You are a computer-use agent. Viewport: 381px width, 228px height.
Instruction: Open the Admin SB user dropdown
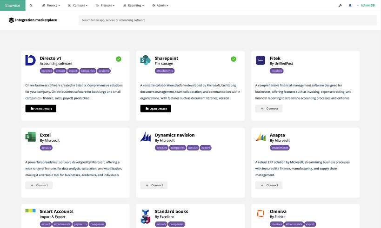pos(367,6)
